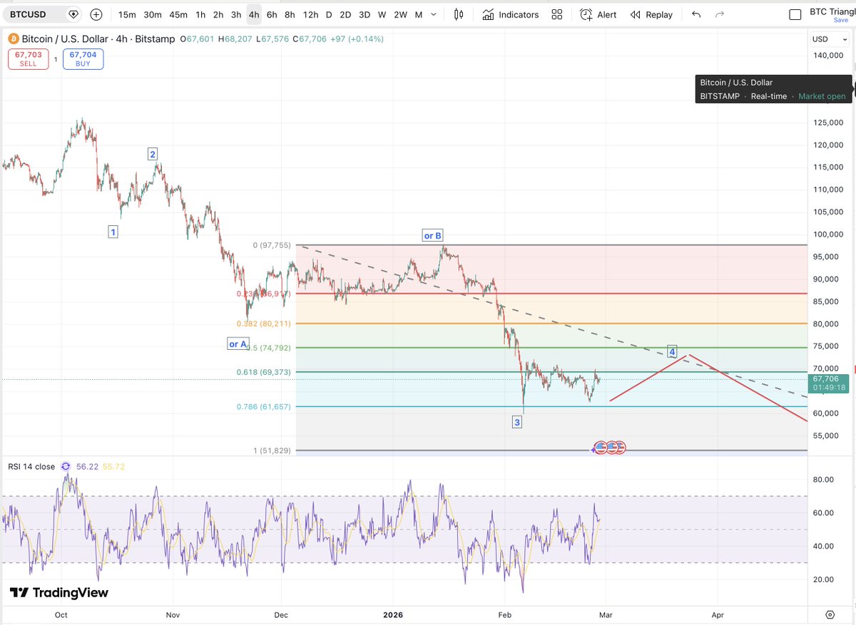Click the US economic event flag icons
856x625 pixels.
pos(609,447)
